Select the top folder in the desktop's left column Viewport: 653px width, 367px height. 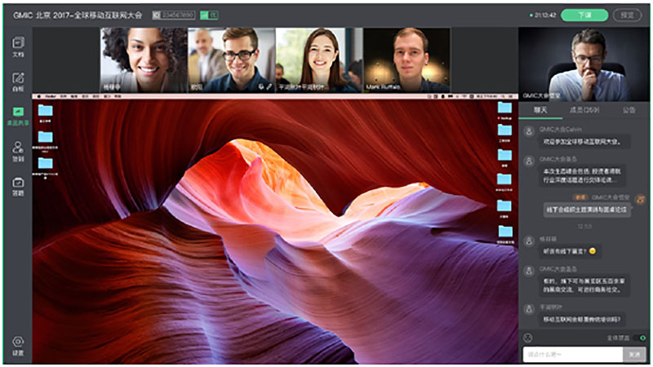[x=45, y=110]
